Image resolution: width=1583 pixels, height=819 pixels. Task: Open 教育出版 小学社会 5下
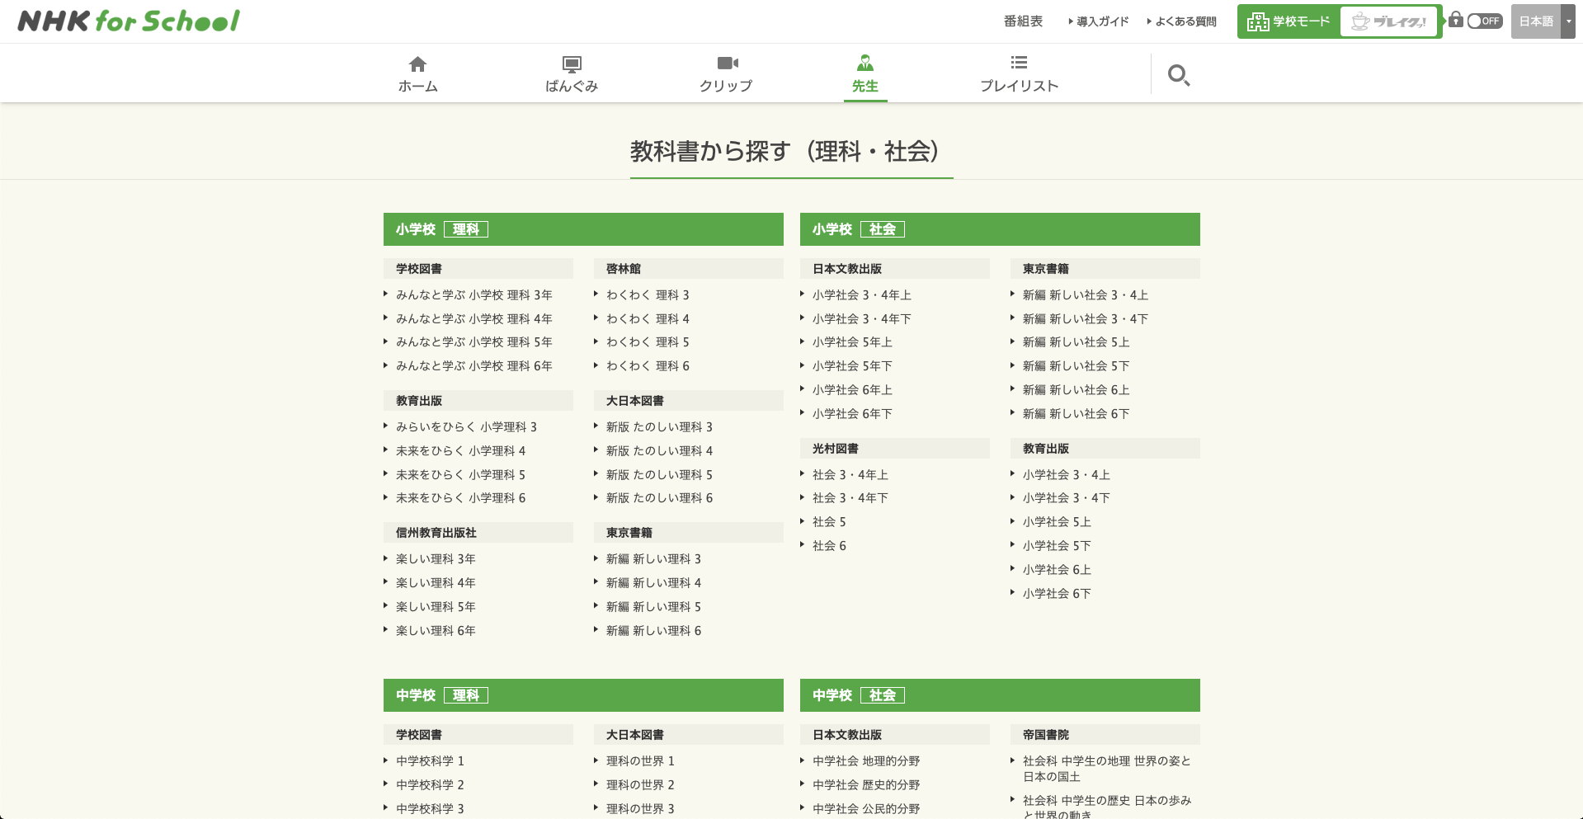click(x=1057, y=546)
